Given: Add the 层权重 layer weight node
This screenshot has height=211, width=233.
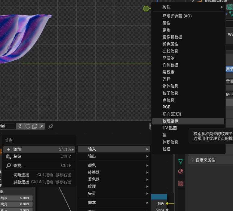Looking at the screenshot, I should [188, 72].
